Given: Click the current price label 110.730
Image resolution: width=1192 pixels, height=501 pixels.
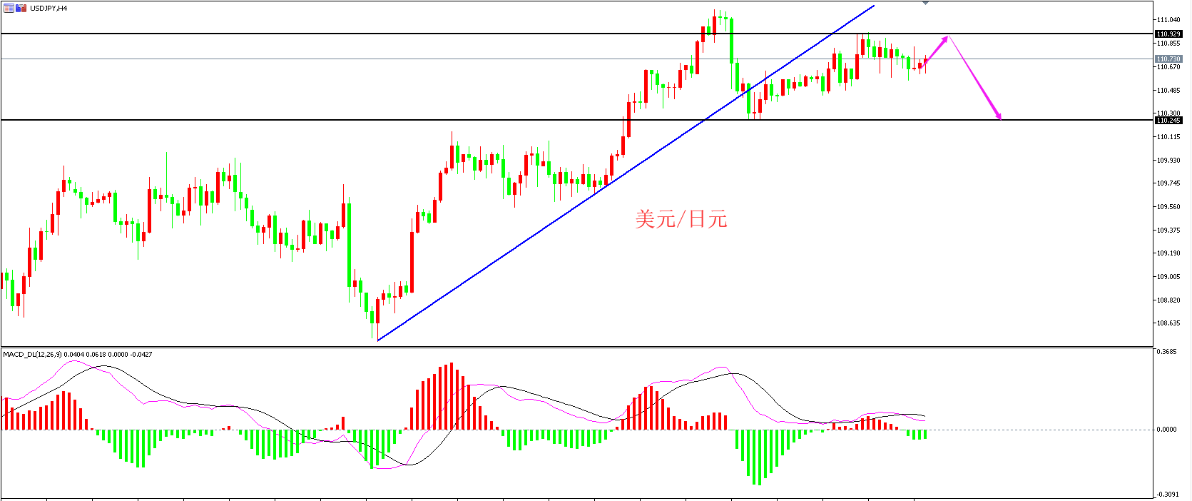Looking at the screenshot, I should coord(1168,59).
